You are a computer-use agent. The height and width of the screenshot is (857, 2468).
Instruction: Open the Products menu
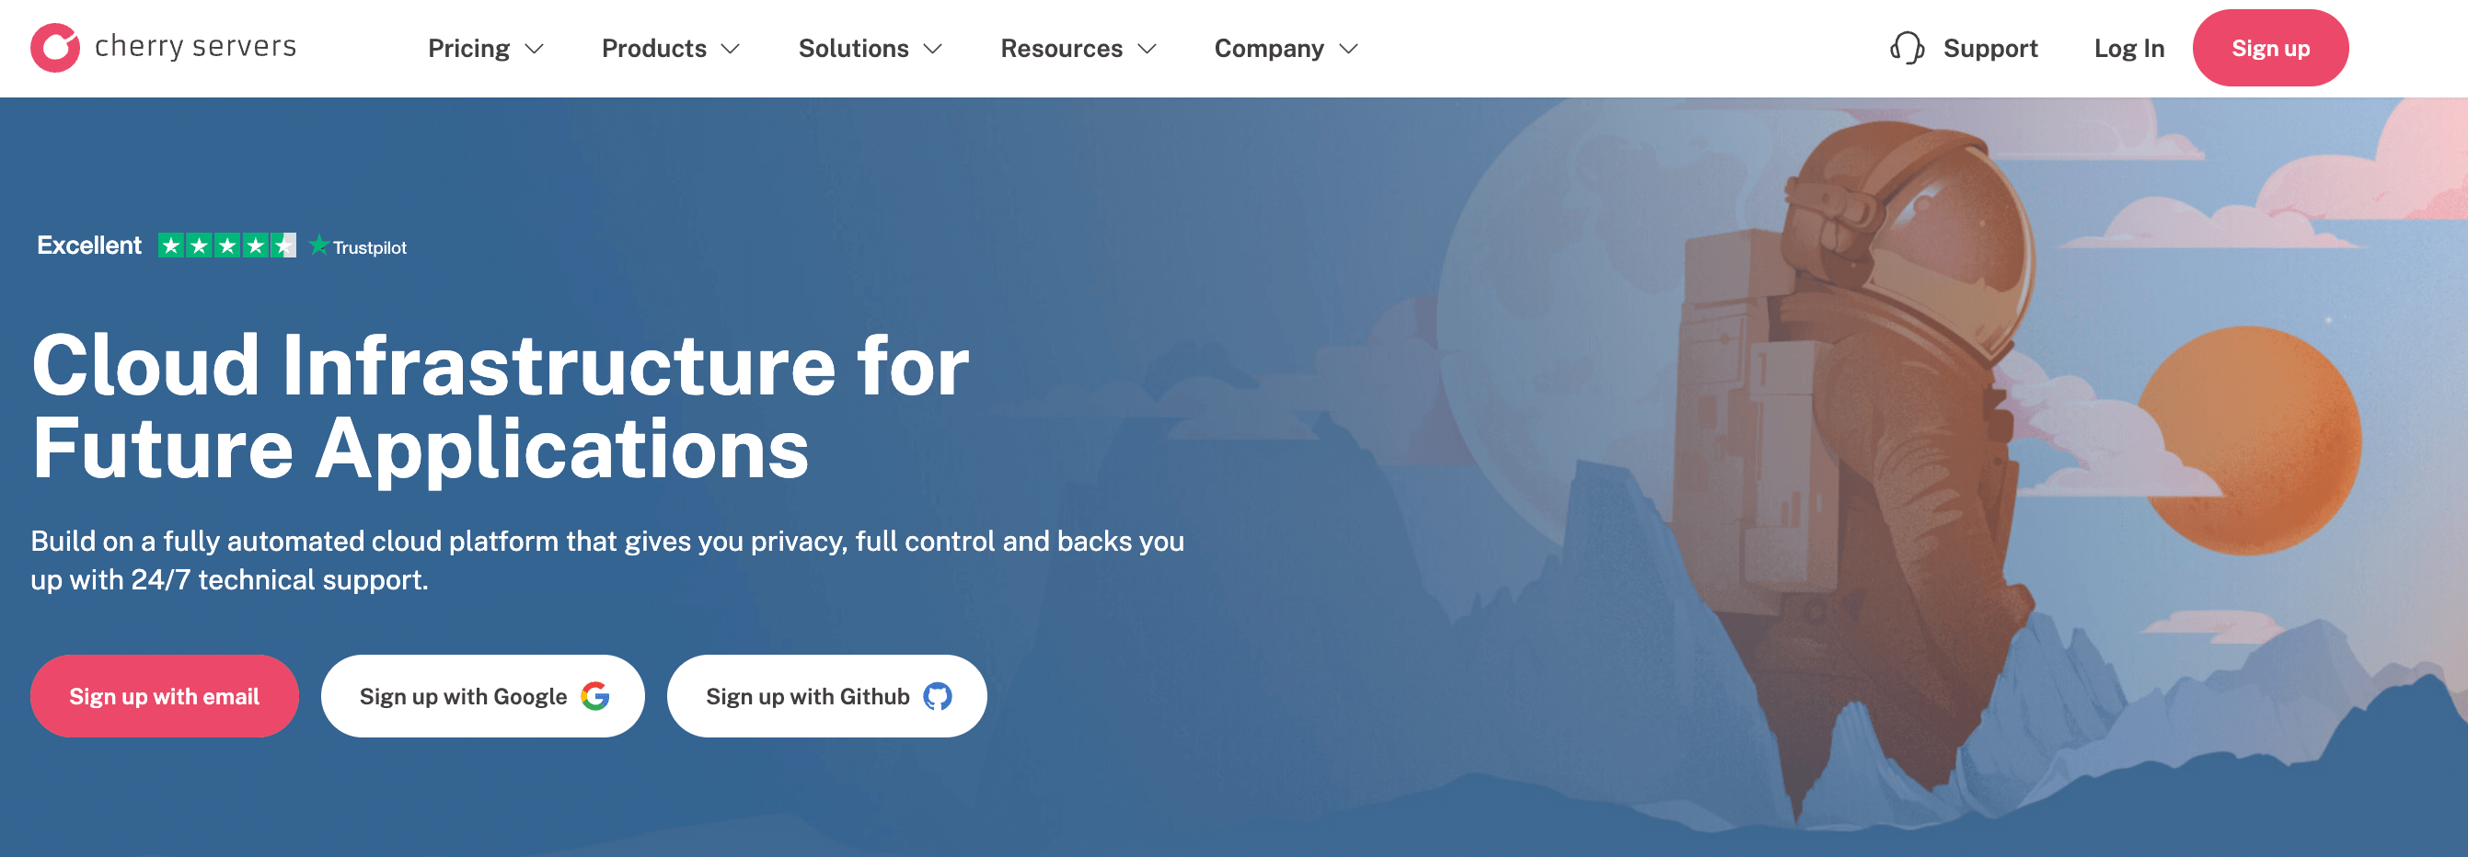click(653, 49)
